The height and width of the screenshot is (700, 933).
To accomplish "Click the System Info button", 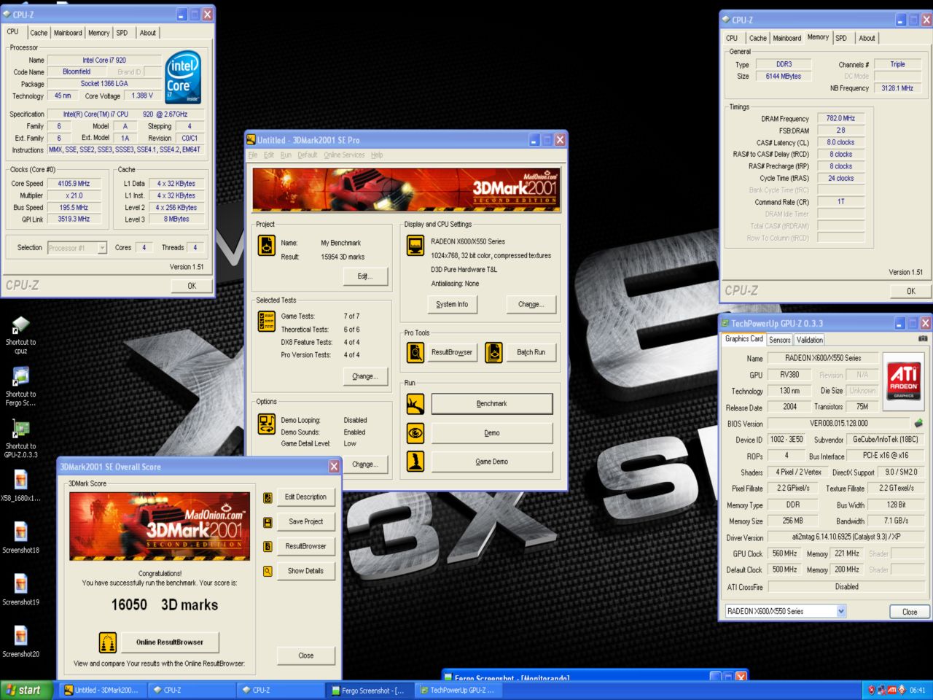I will [x=452, y=304].
